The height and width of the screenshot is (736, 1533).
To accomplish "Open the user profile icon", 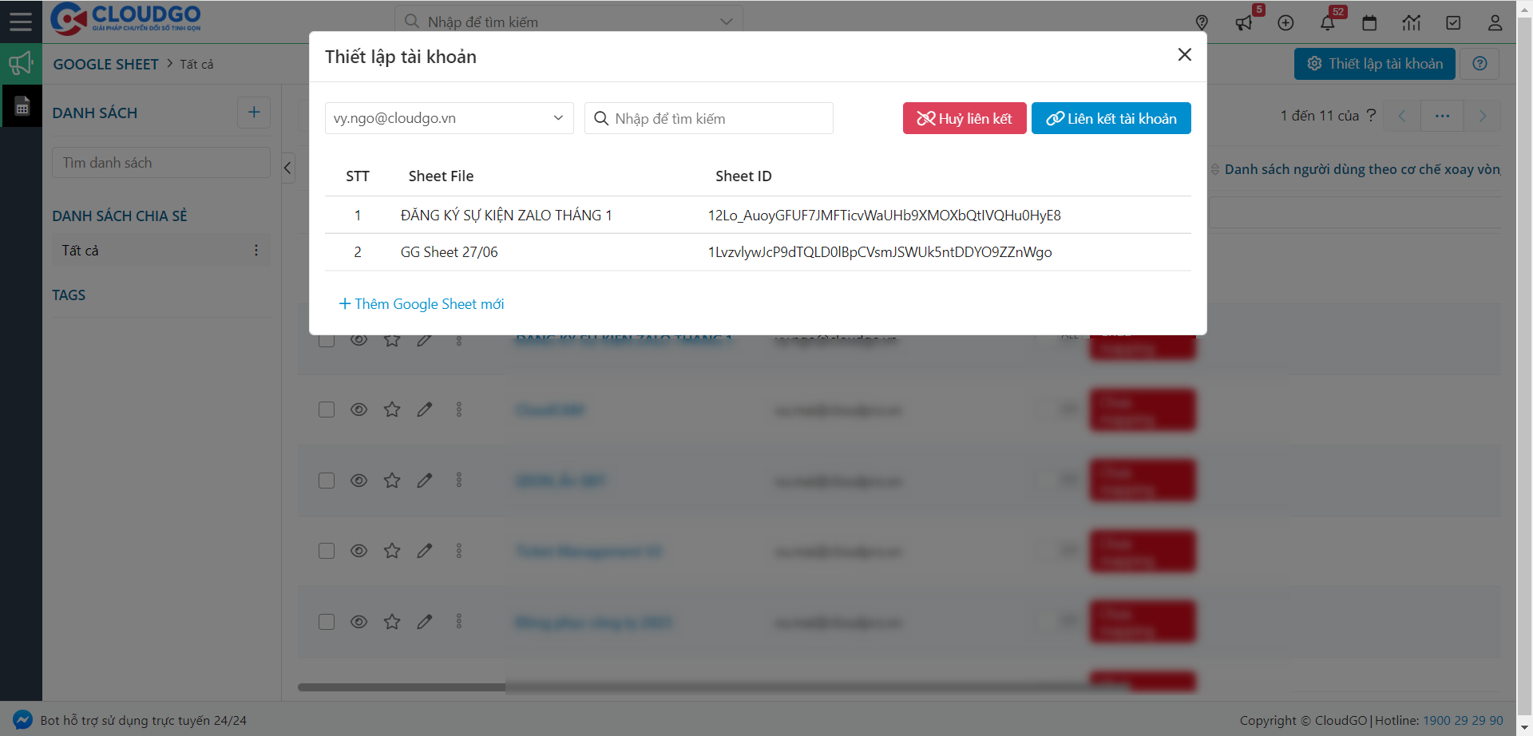I will [1495, 22].
